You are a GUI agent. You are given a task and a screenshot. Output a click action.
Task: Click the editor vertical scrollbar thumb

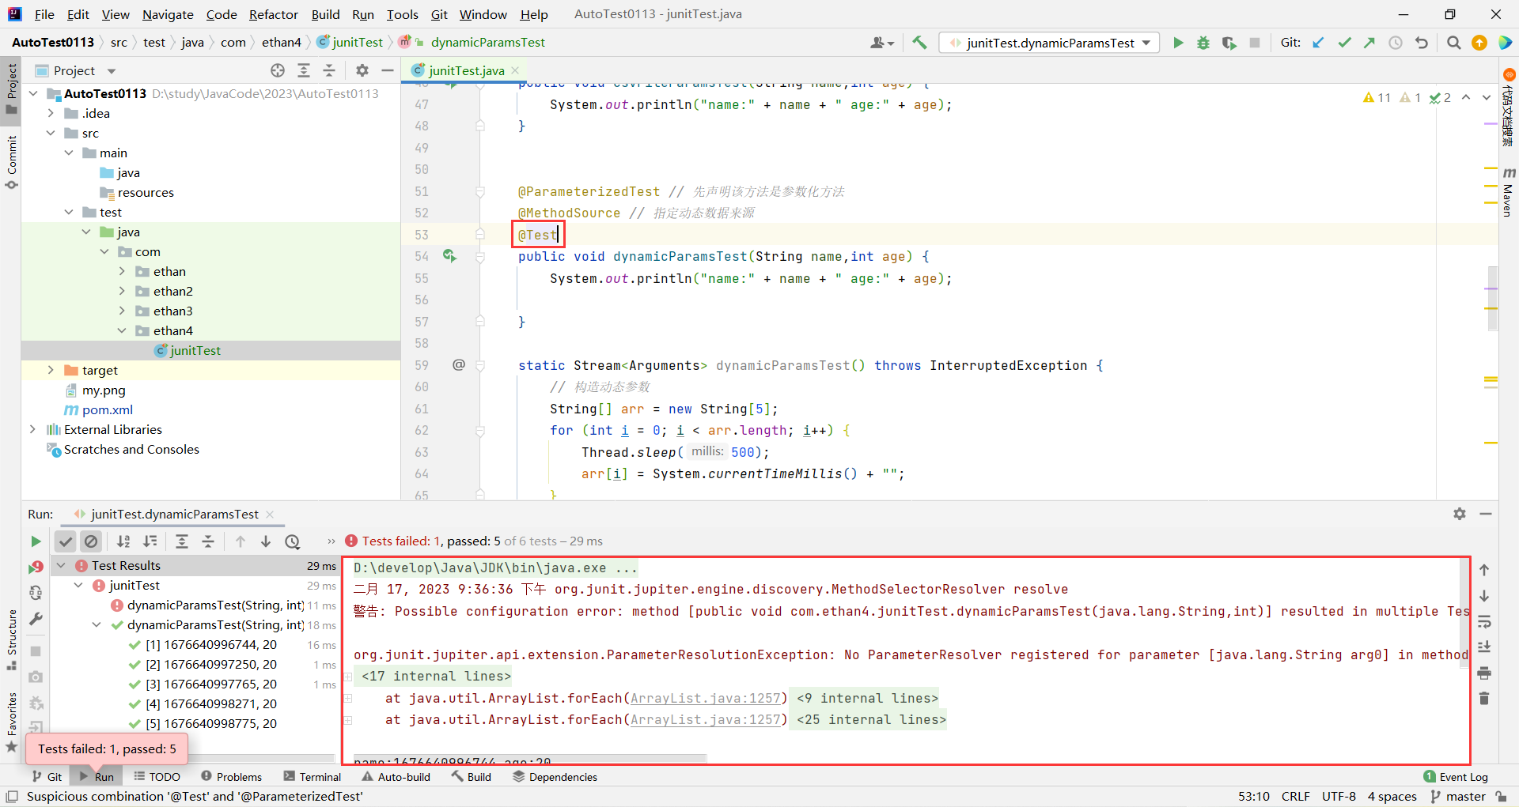1492,298
